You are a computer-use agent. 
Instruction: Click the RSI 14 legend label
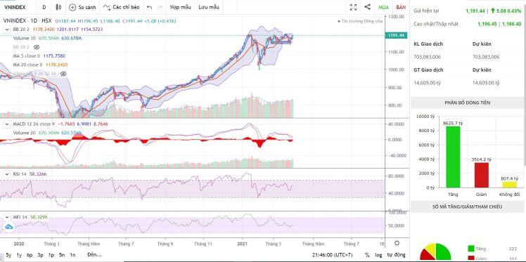20,174
